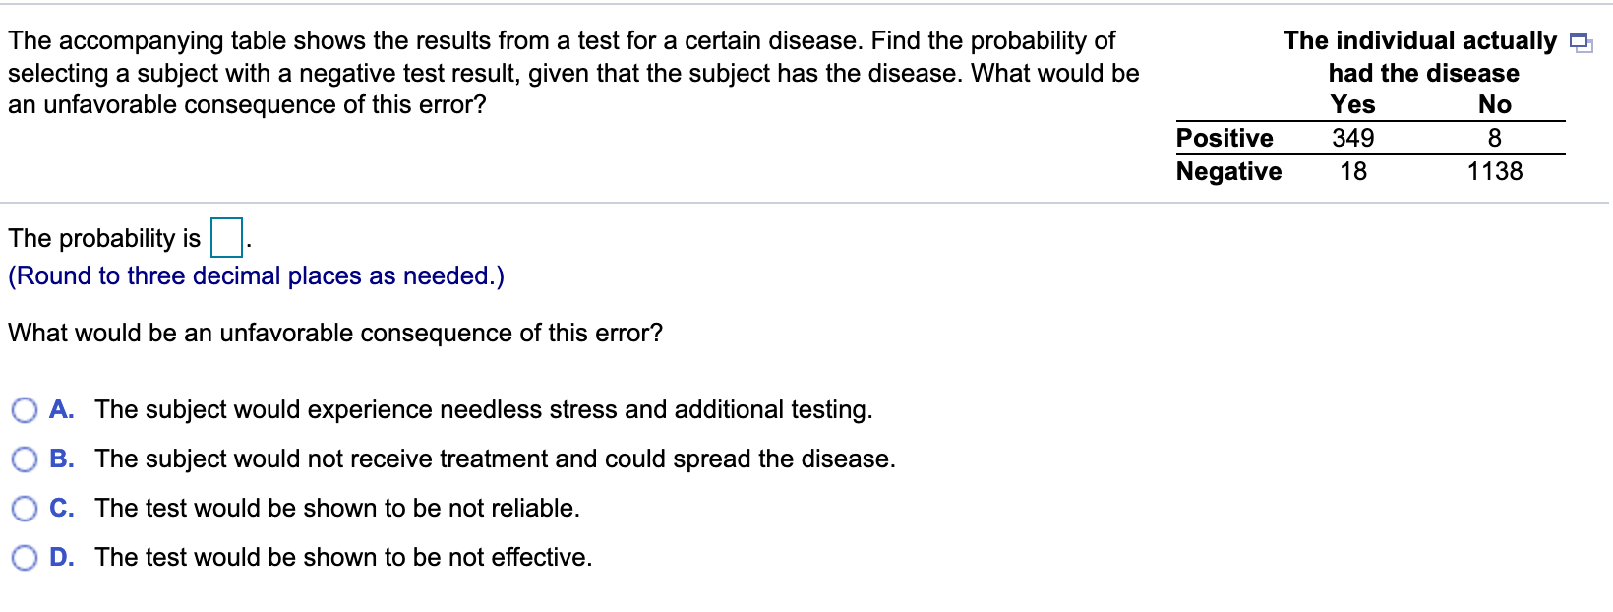Image resolution: width=1613 pixels, height=612 pixels.
Task: Click the 'test not effective' answer text
Action: coord(343,557)
